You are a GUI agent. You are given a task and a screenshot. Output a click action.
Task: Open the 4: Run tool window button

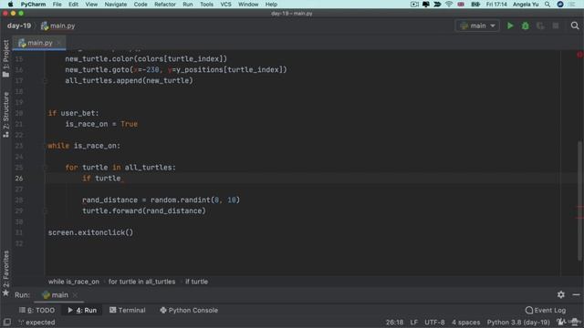coord(82,310)
